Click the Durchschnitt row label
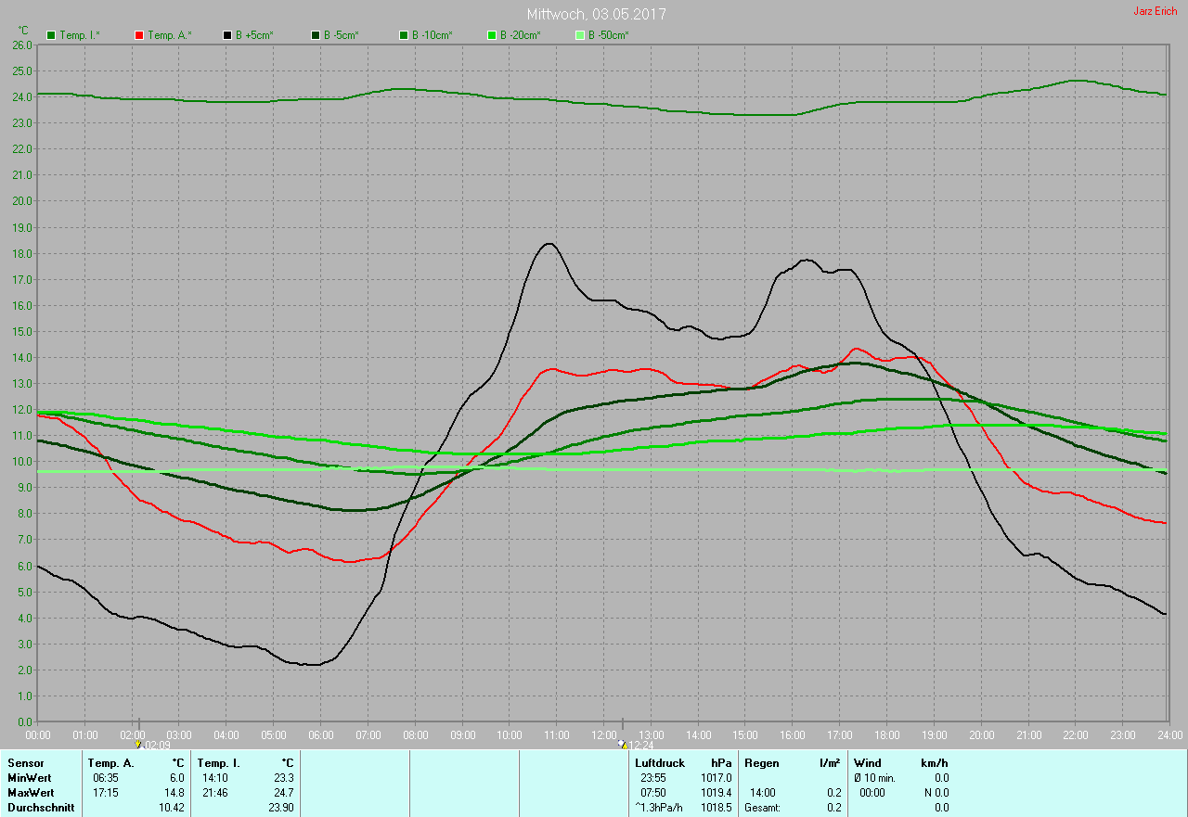 tap(41, 808)
